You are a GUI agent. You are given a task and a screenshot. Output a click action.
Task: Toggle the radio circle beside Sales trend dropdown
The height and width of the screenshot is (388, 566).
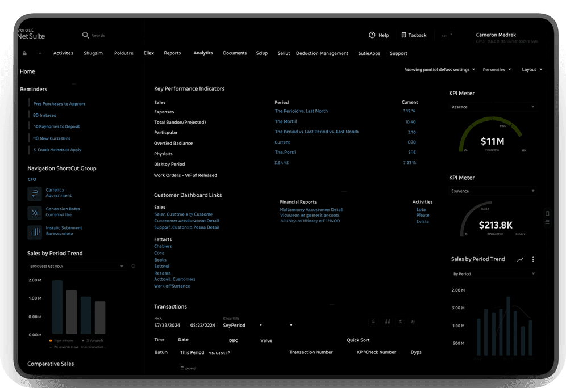pos(133,266)
